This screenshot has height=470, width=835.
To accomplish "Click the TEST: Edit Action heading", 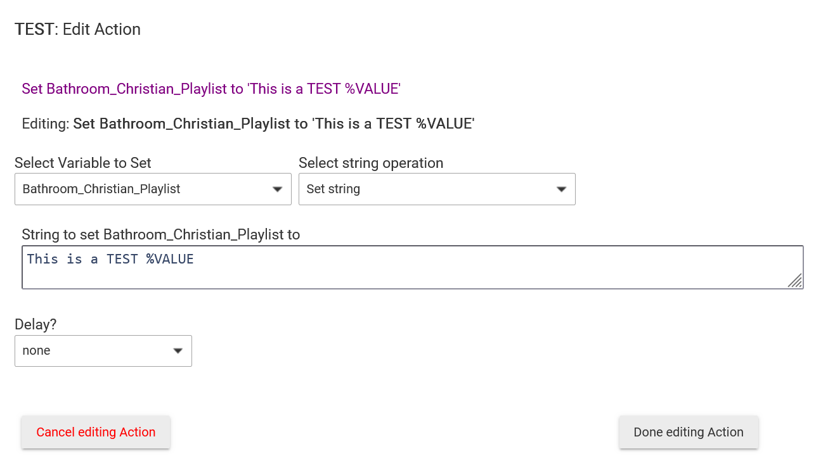I will (77, 29).
